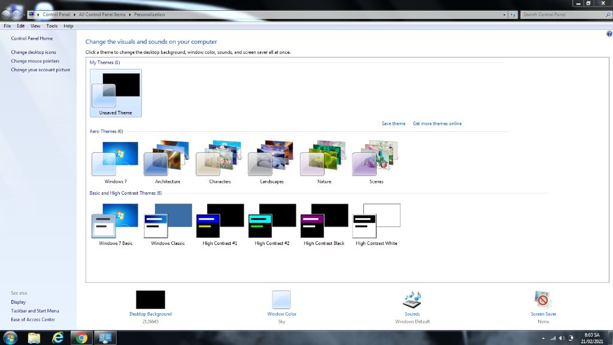Open Window Color settings

click(x=281, y=307)
